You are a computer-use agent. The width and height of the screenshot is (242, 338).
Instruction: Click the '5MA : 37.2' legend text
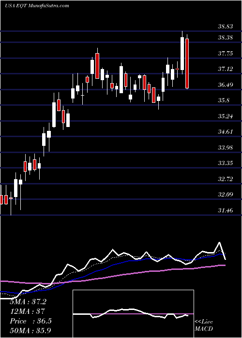(28, 302)
